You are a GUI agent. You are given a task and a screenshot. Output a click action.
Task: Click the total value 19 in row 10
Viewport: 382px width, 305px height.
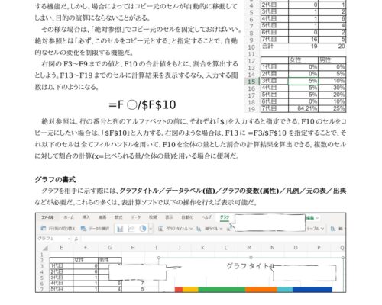coord(303,47)
